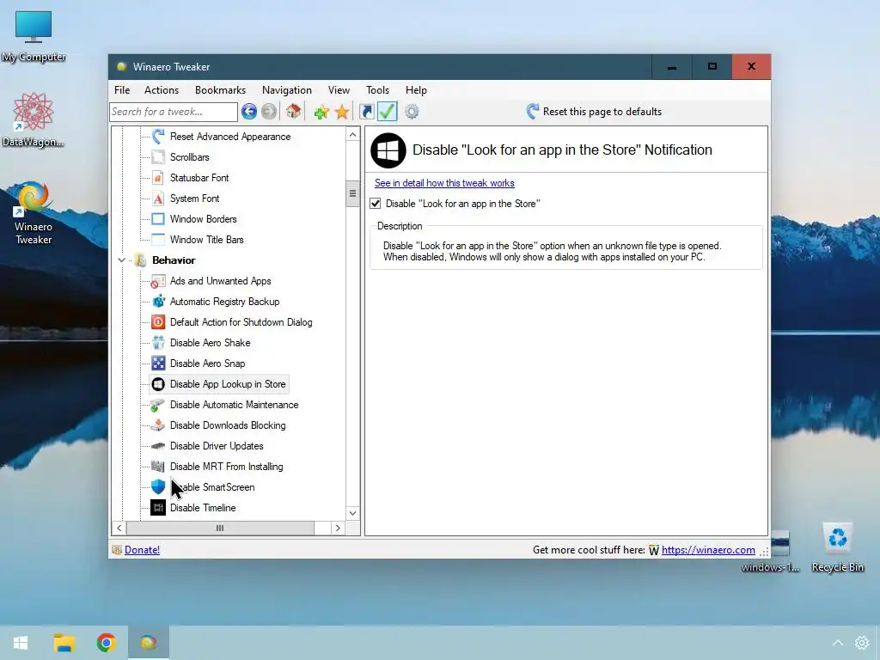Click the tree scroll up arrow
The width and height of the screenshot is (880, 660).
[352, 135]
